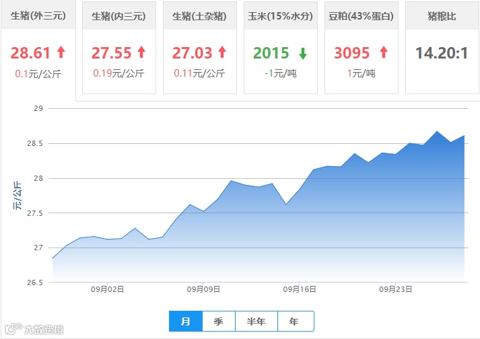The width and height of the screenshot is (480, 339).
Task: Click the 元/公斤 y-axis title
Action: 17,195
